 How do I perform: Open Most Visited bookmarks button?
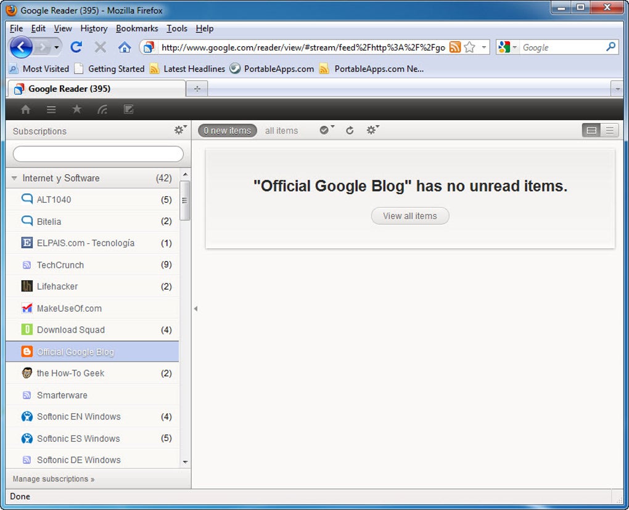click(39, 69)
